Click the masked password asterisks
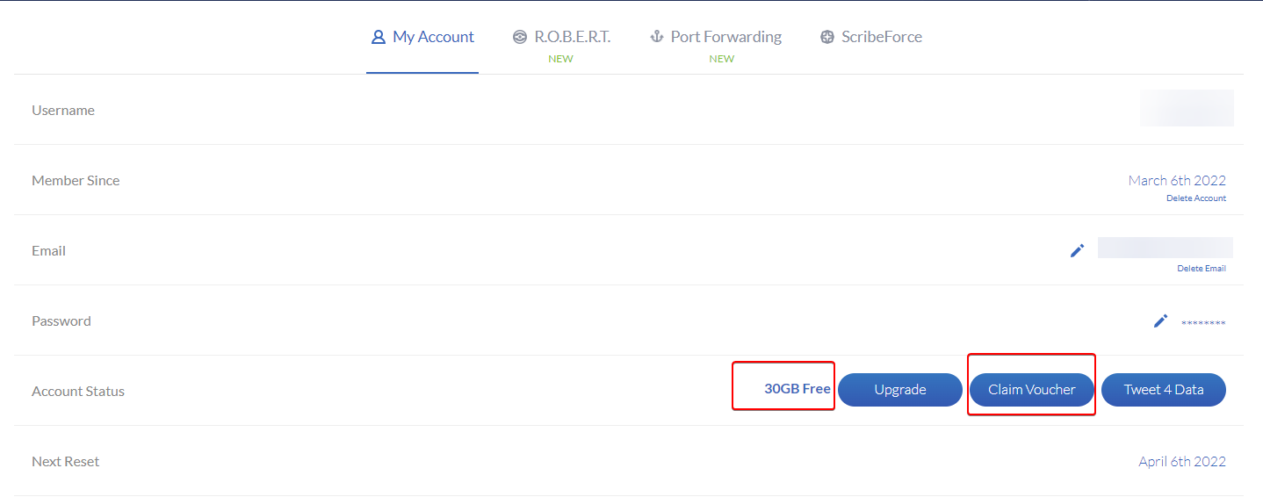The height and width of the screenshot is (497, 1263). 1202,323
